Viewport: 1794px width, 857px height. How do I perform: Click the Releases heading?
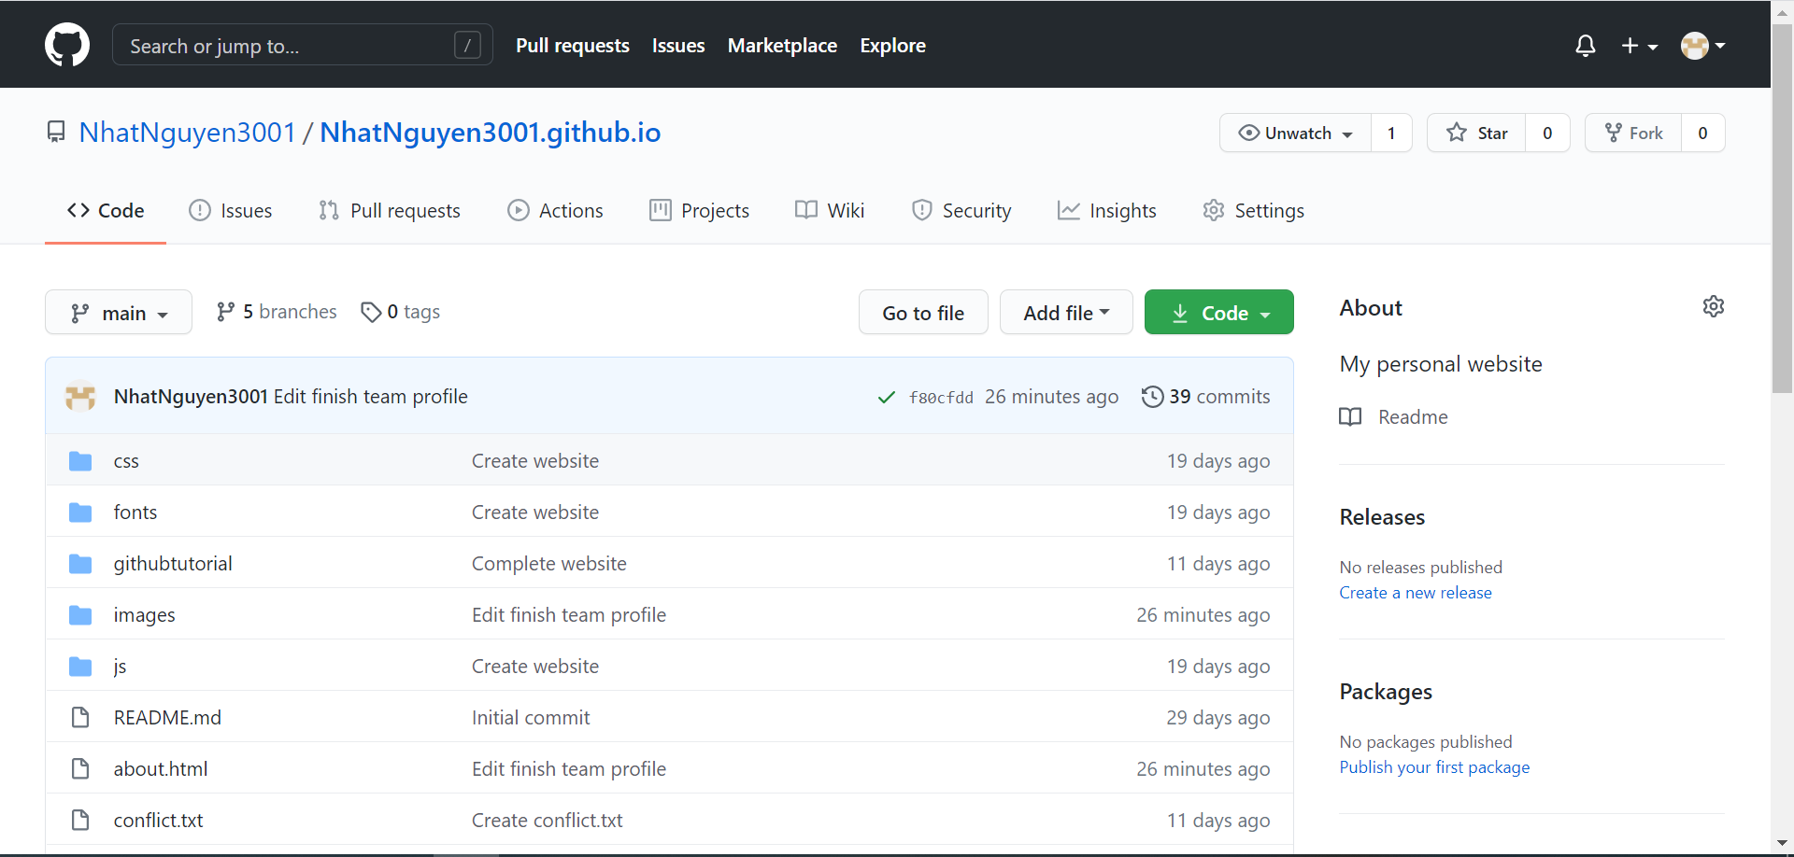[1382, 517]
